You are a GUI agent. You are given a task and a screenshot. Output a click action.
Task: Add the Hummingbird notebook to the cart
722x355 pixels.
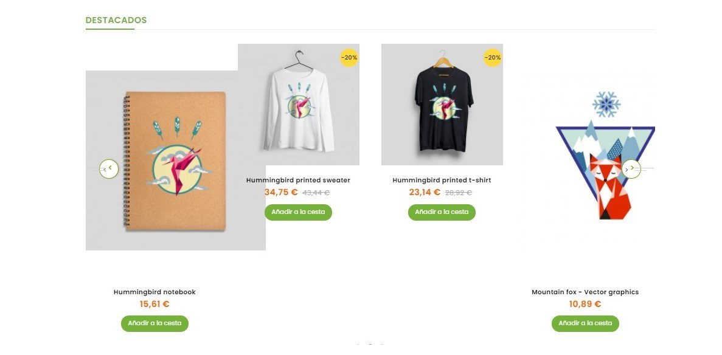154,323
